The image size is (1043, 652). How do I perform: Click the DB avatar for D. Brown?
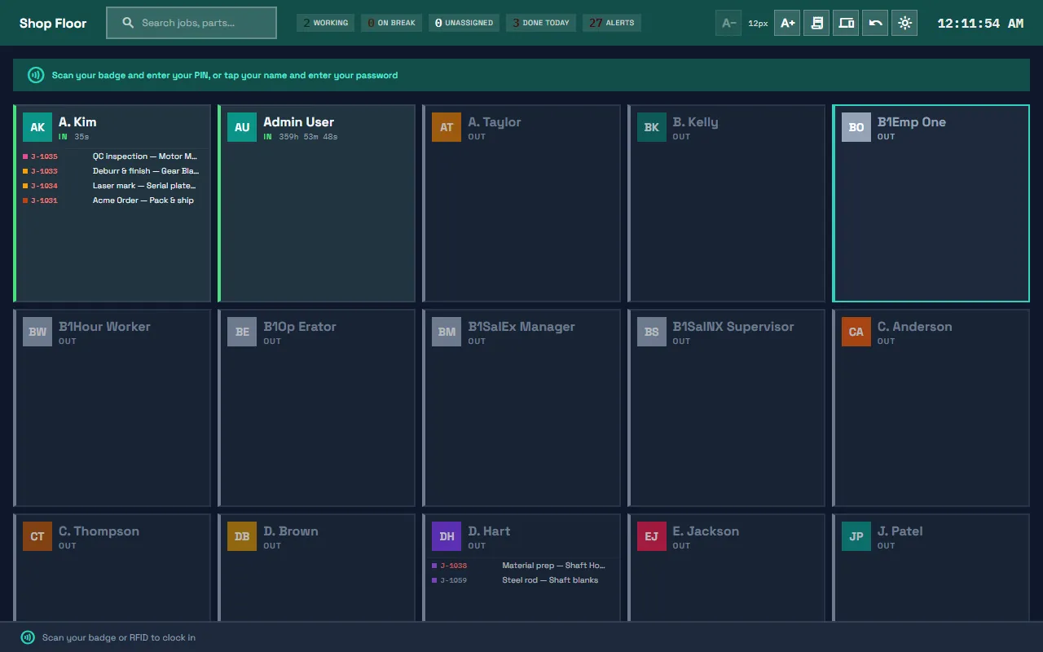[x=242, y=536]
